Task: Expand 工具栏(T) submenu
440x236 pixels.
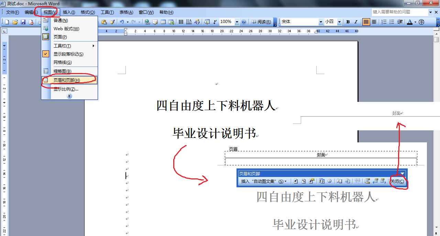Action: [x=69, y=46]
